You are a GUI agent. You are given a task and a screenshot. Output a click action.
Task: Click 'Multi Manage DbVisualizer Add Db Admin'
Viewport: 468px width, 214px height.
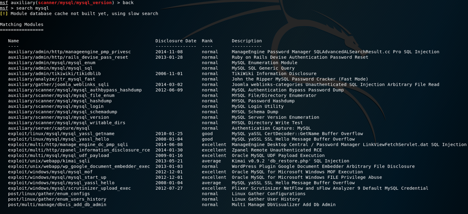pyautogui.click(x=284, y=205)
